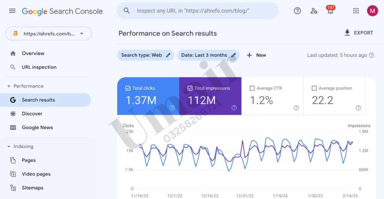Click the Search type: Web filter chip
This screenshot has width=384, height=199.
(x=146, y=55)
